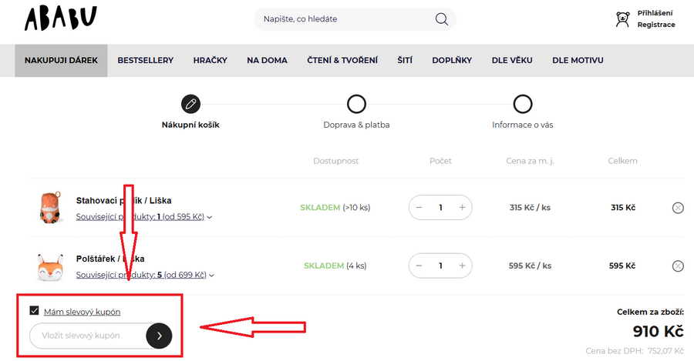Click the search magnifier icon
Screen dimensions: 694x361
(442, 19)
